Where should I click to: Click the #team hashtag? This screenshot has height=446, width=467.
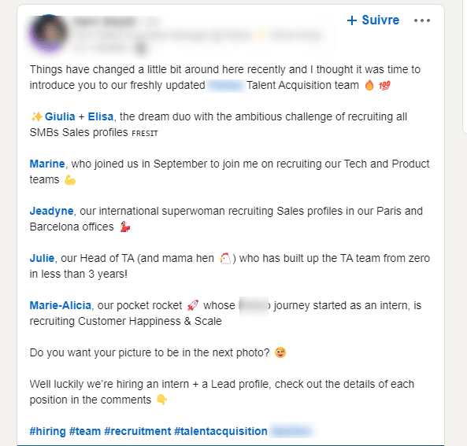85,431
